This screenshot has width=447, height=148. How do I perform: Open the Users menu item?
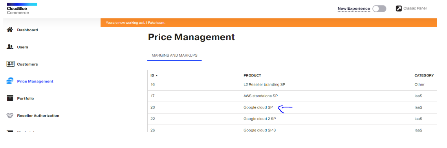[x=22, y=47]
